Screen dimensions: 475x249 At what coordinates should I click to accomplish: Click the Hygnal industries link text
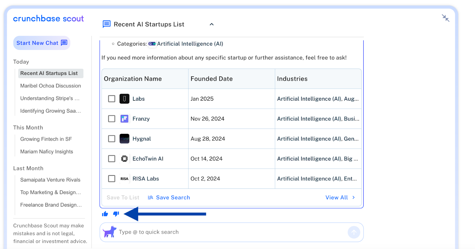click(318, 139)
